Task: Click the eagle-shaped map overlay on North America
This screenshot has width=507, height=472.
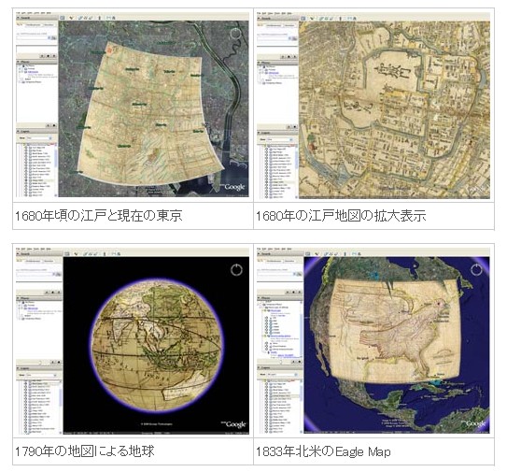Action: pyautogui.click(x=395, y=331)
